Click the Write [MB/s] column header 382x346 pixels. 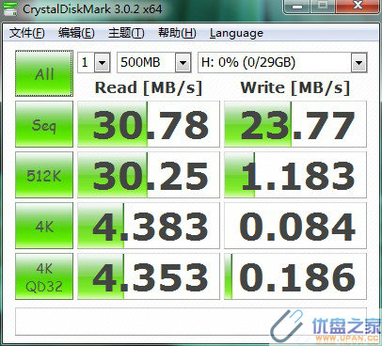295,87
